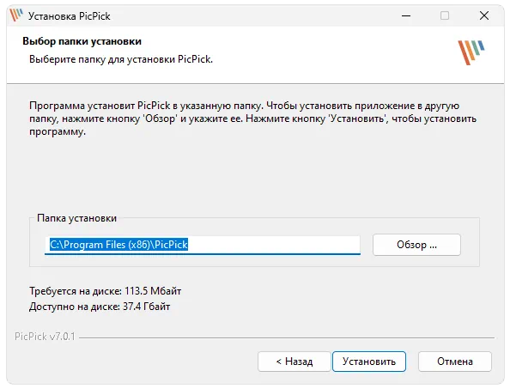Open folder browser with Обзор button

[x=416, y=245]
